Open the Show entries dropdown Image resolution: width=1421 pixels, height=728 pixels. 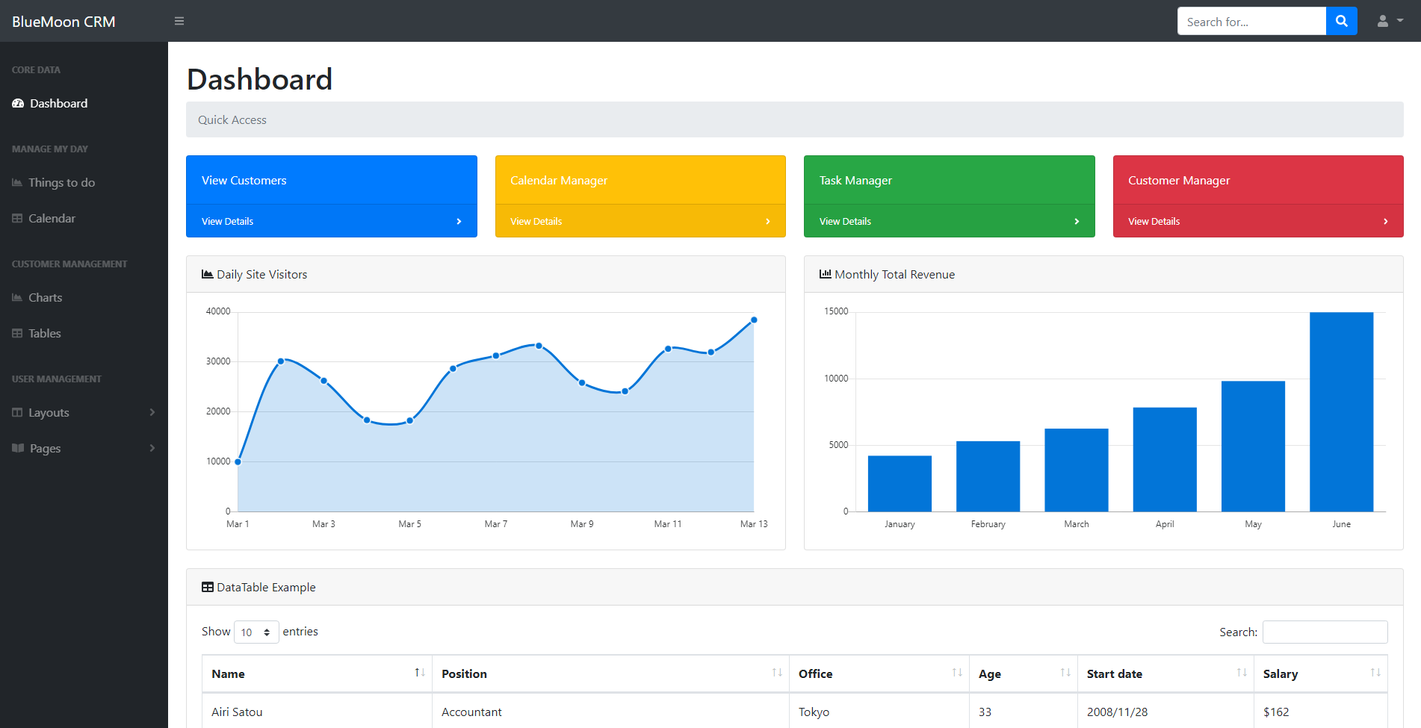coord(256,632)
